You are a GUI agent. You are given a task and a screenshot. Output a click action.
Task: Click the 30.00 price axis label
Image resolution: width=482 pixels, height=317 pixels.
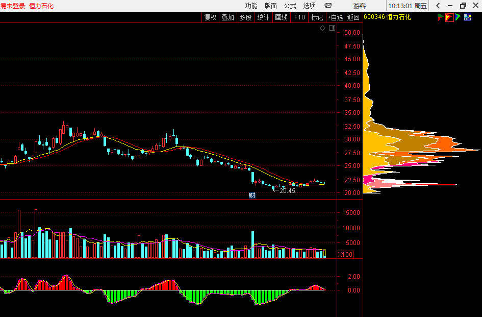point(352,139)
